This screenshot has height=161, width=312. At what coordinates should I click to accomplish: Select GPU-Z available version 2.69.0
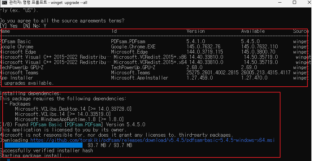point(249,68)
